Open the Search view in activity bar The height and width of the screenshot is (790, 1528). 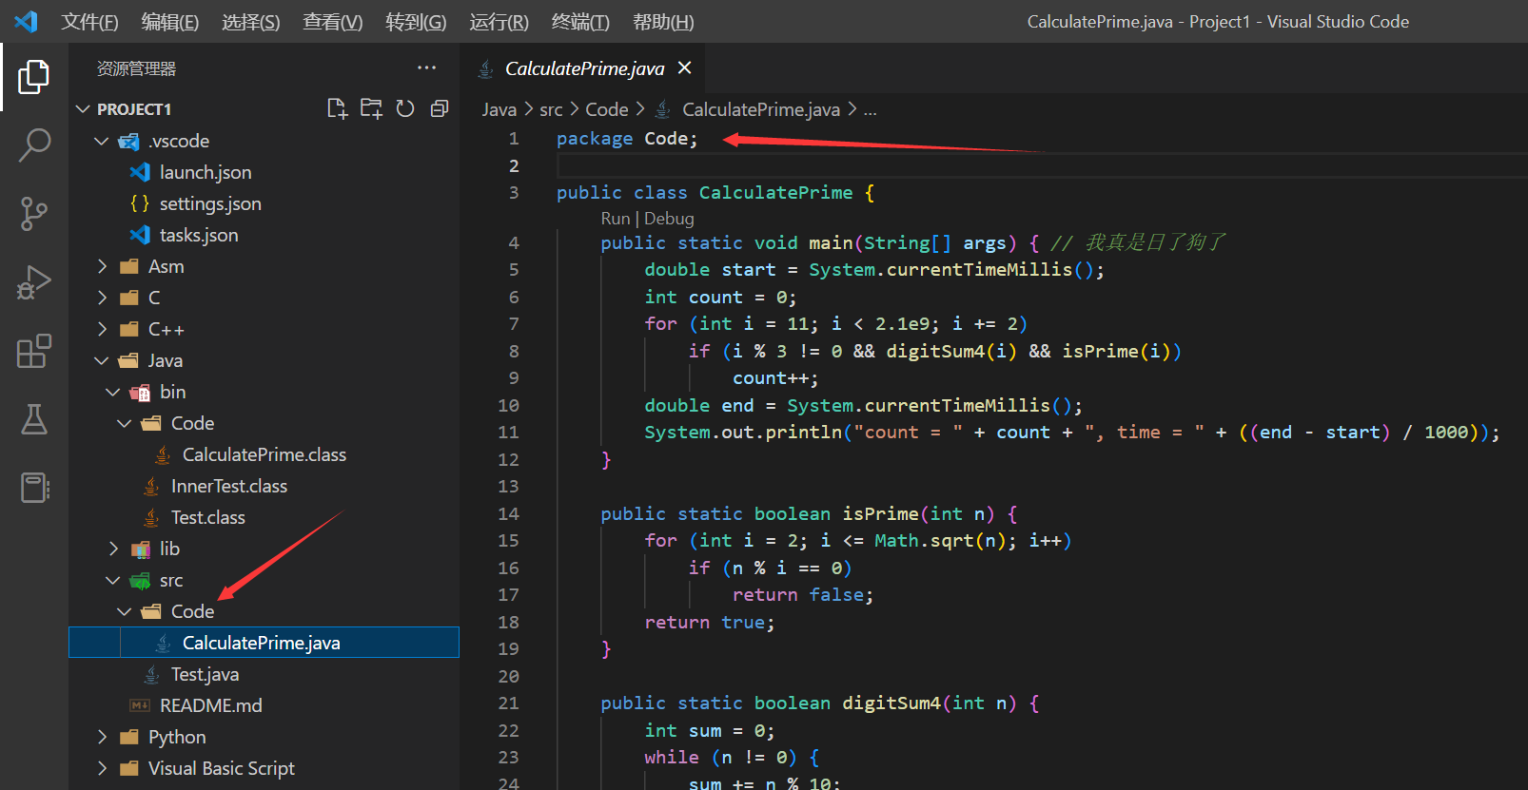tap(34, 145)
